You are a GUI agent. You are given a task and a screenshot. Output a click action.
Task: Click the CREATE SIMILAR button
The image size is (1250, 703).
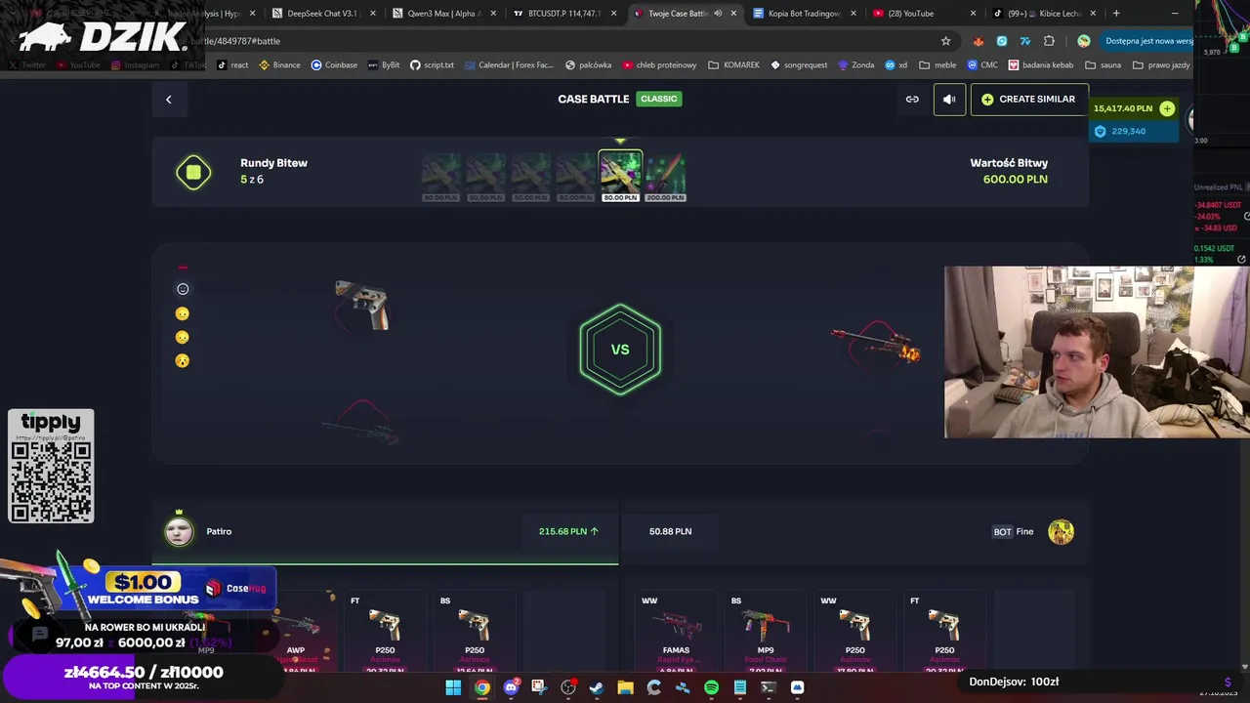[1028, 99]
